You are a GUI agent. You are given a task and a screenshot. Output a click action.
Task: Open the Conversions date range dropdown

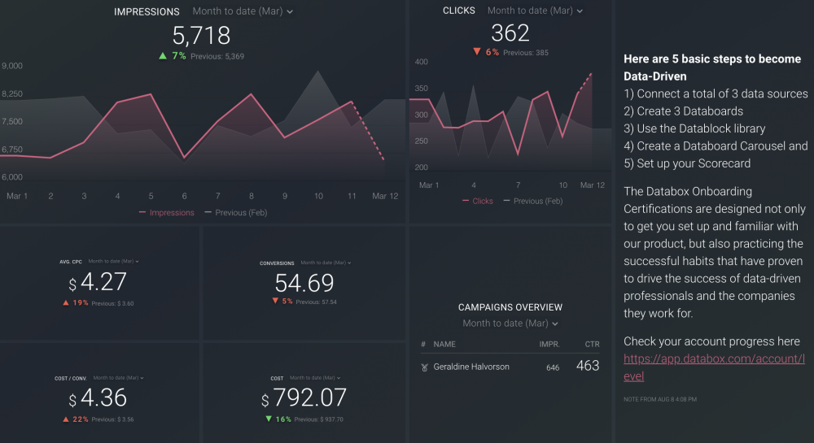click(324, 263)
